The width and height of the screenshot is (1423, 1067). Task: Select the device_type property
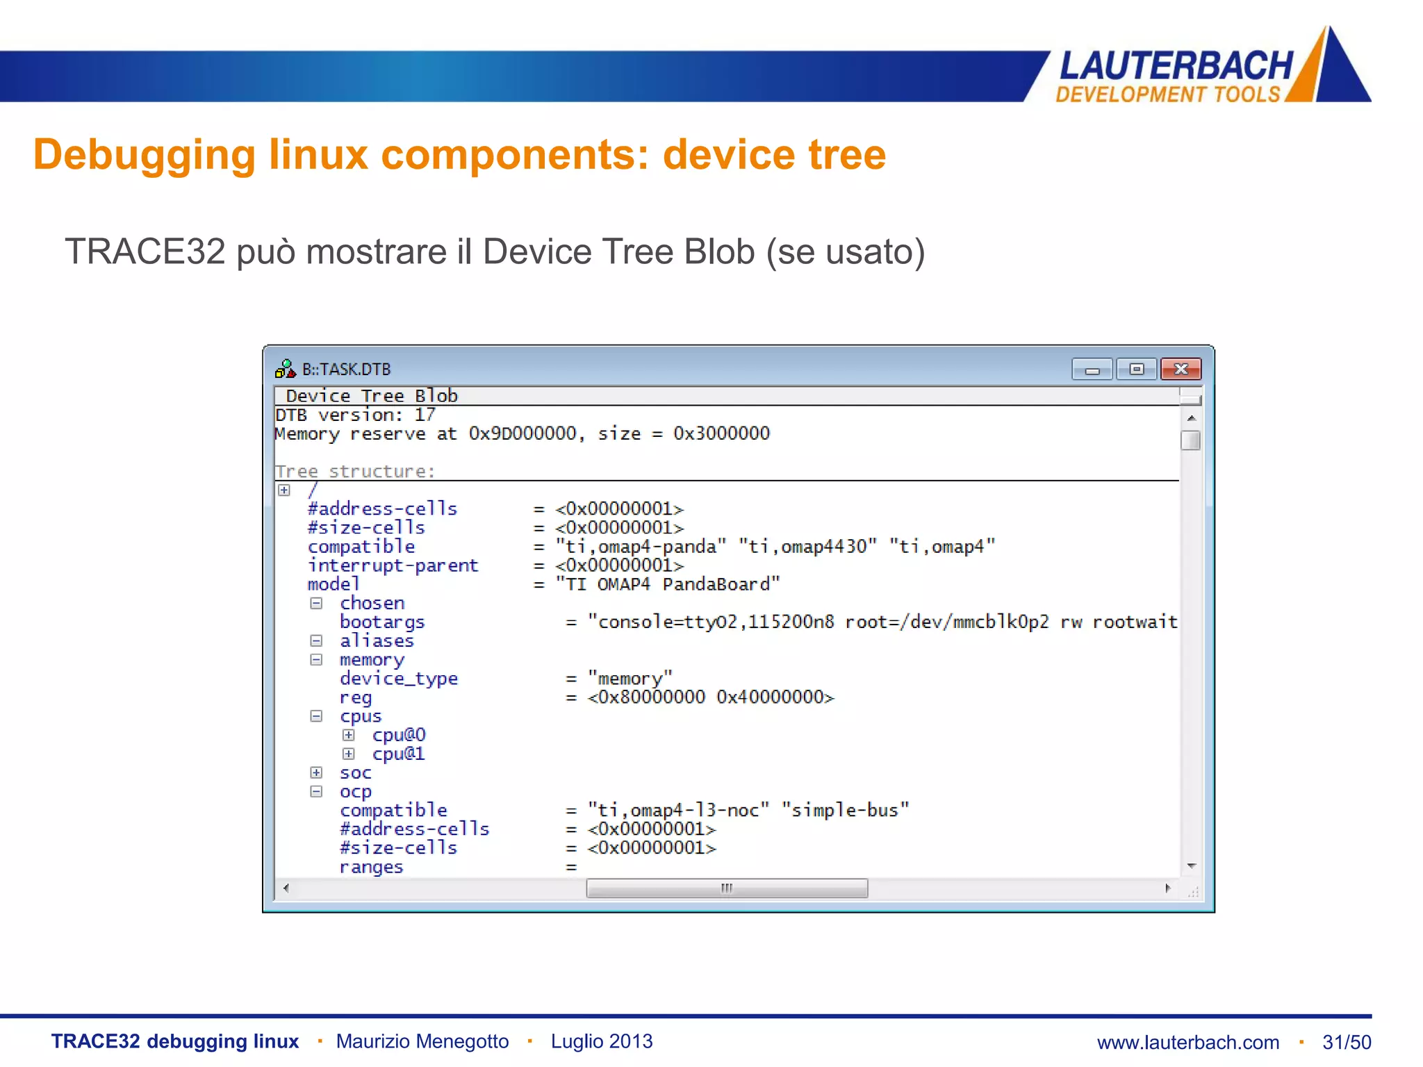tap(399, 679)
